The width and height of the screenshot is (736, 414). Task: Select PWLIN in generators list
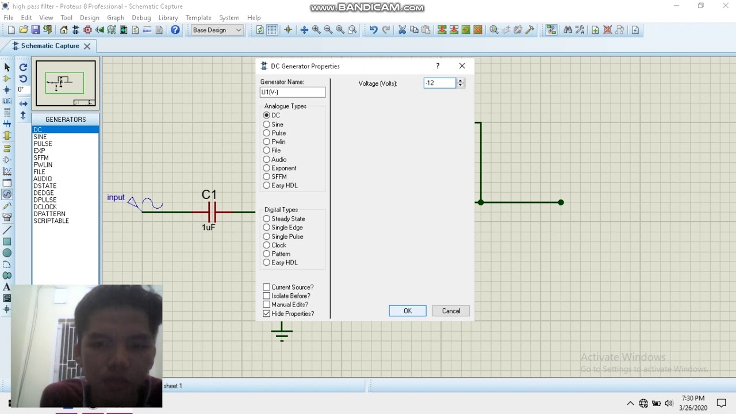point(65,165)
